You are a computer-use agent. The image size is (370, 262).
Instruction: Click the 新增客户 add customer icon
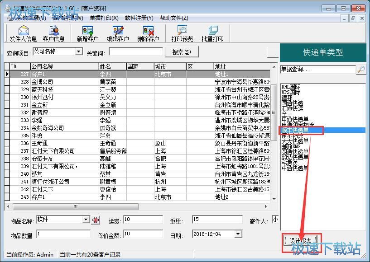click(x=87, y=34)
